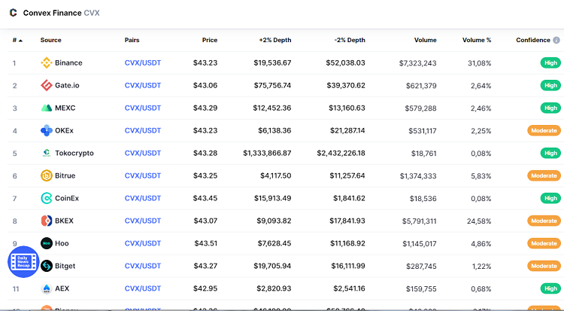Screen dimensions: 564x311
Task: Click the OKEx exchange logo
Action: pyautogui.click(x=47, y=130)
